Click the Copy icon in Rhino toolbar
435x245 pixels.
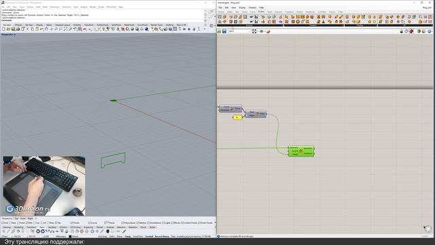point(32,29)
